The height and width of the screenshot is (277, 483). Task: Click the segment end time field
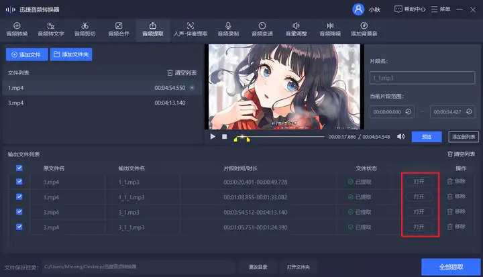click(453, 112)
